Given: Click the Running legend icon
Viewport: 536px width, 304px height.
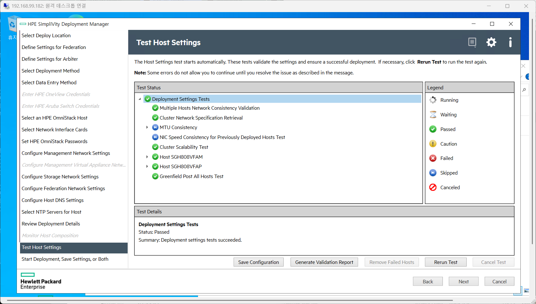Looking at the screenshot, I should tap(433, 100).
